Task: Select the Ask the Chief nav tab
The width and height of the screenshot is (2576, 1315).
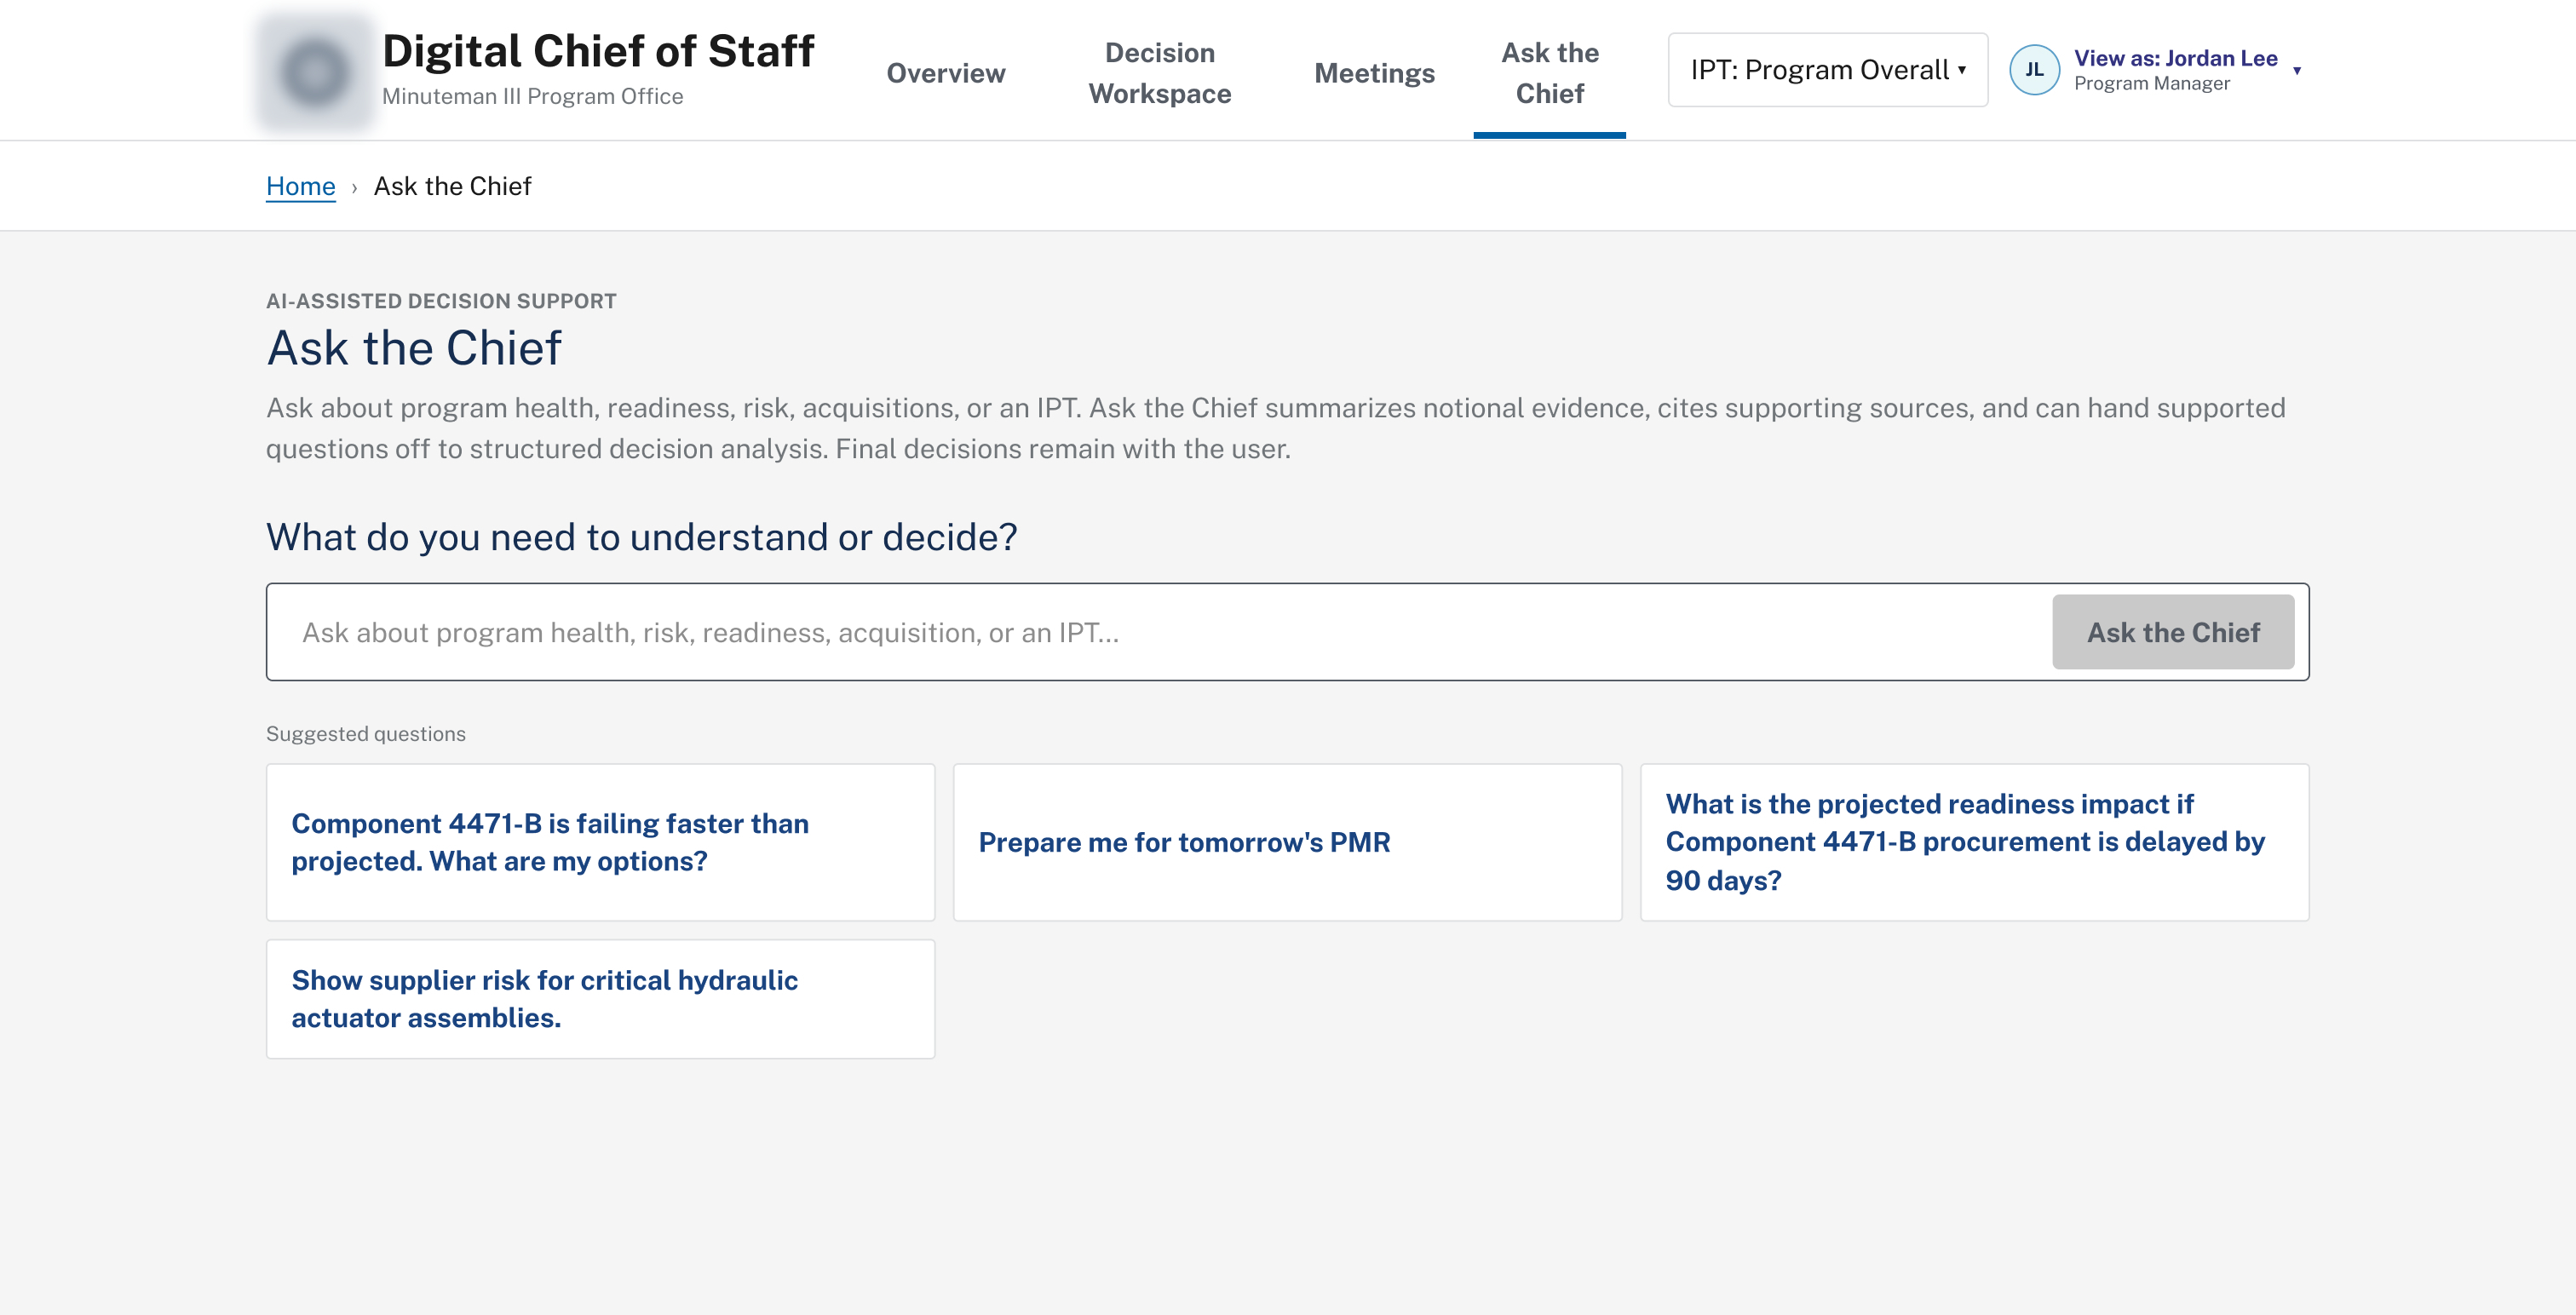Action: [1549, 73]
